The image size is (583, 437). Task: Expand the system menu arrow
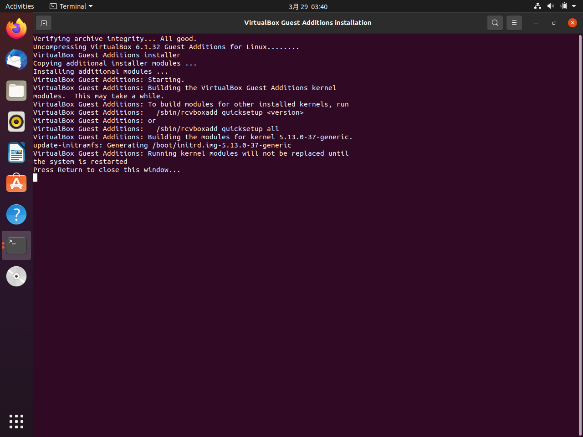pyautogui.click(x=574, y=6)
